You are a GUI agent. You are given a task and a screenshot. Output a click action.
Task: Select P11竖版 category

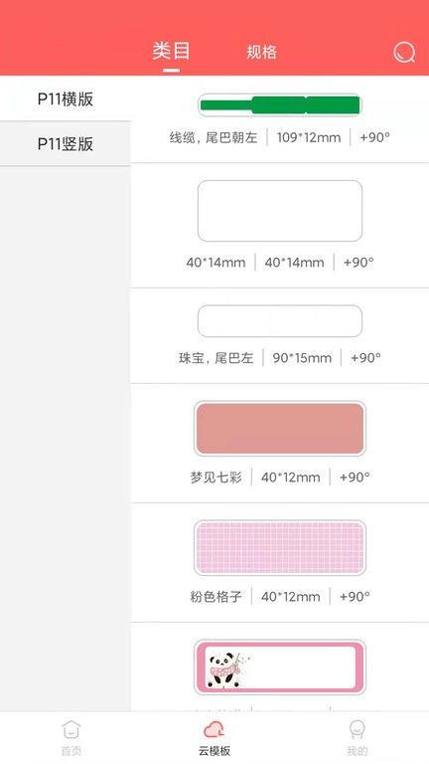(x=66, y=144)
